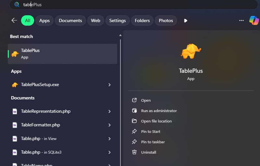Select the Settings filter tab

[x=117, y=20]
